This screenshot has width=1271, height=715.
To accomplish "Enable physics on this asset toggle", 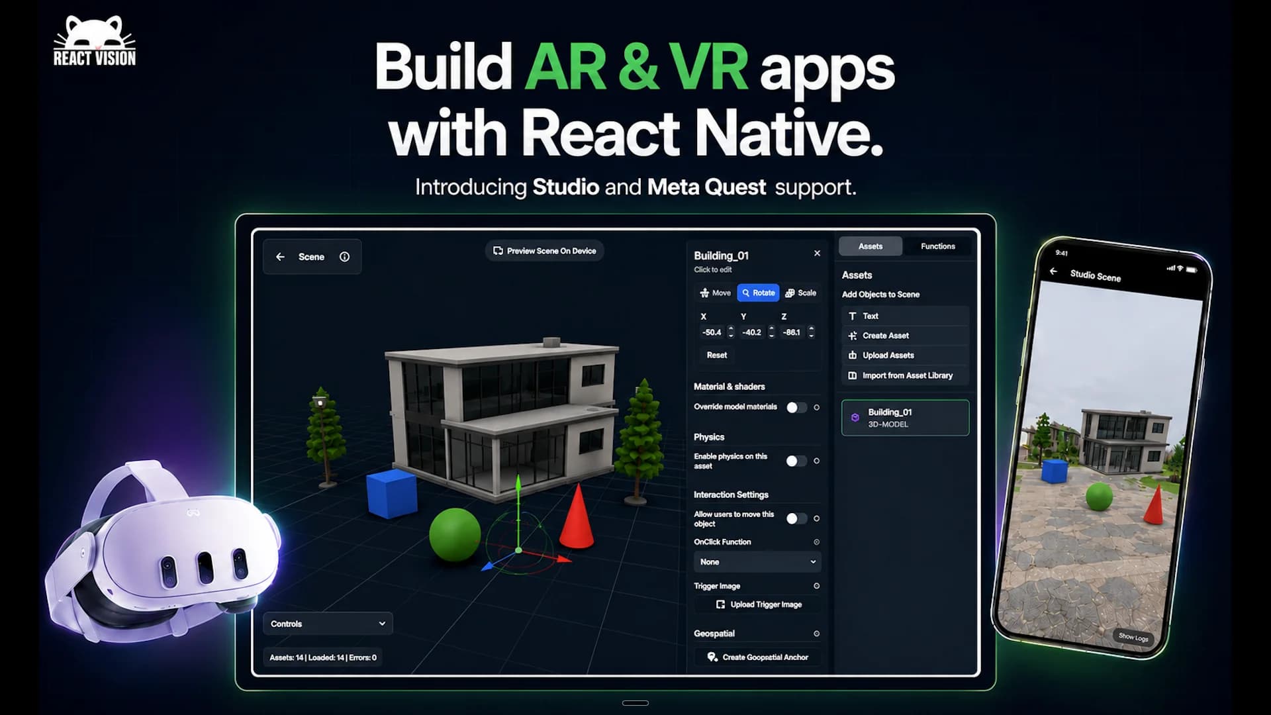I will (796, 461).
